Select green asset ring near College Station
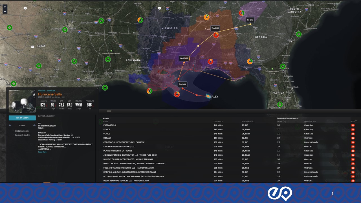 click(x=74, y=61)
